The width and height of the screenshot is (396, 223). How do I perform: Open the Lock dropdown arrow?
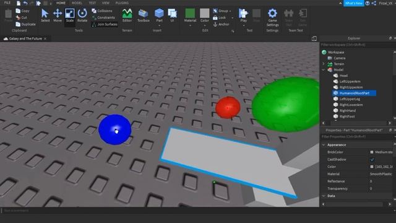[x=232, y=18]
